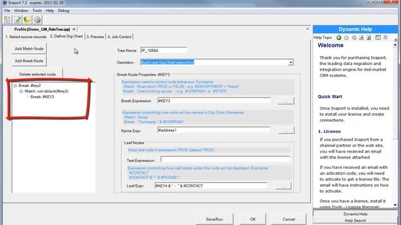Screen dimensions: 401x225
Task: Click the Break Expression input field
Action: pyautogui.click(x=214, y=101)
